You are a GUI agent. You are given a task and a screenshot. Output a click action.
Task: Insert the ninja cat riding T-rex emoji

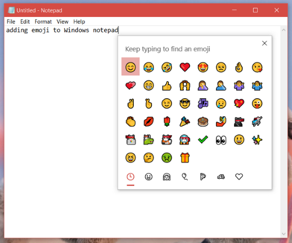pyautogui.click(x=149, y=140)
